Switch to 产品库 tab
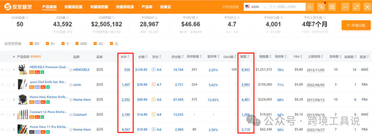Screen dimensions: 372x136 (x=147, y=7)
